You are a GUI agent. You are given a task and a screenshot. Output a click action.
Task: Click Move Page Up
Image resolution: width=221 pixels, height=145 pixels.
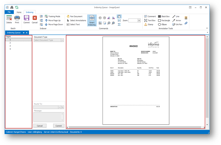[53, 20]
